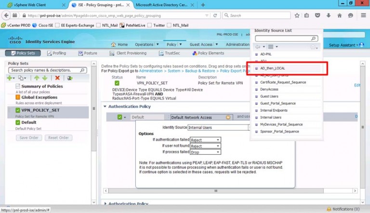Image resolution: width=370 pixels, height=213 pixels.
Task: Go to browser home icon
Action: pyautogui.click(x=340, y=15)
